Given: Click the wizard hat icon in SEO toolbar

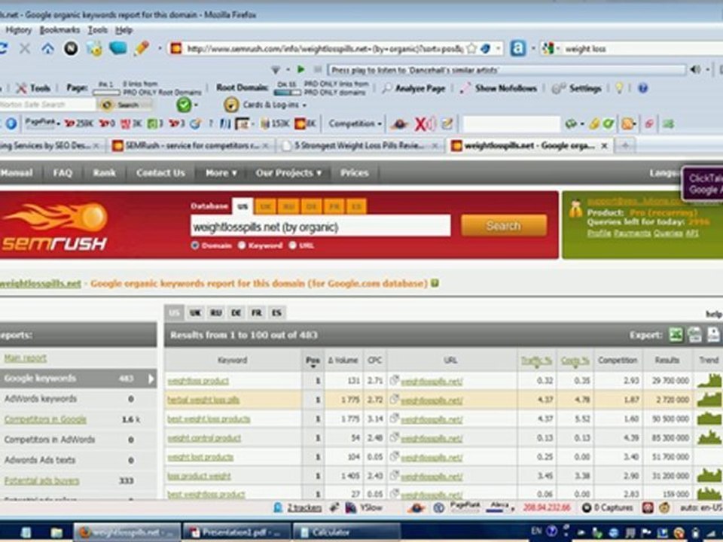Looking at the screenshot, I should (x=400, y=123).
